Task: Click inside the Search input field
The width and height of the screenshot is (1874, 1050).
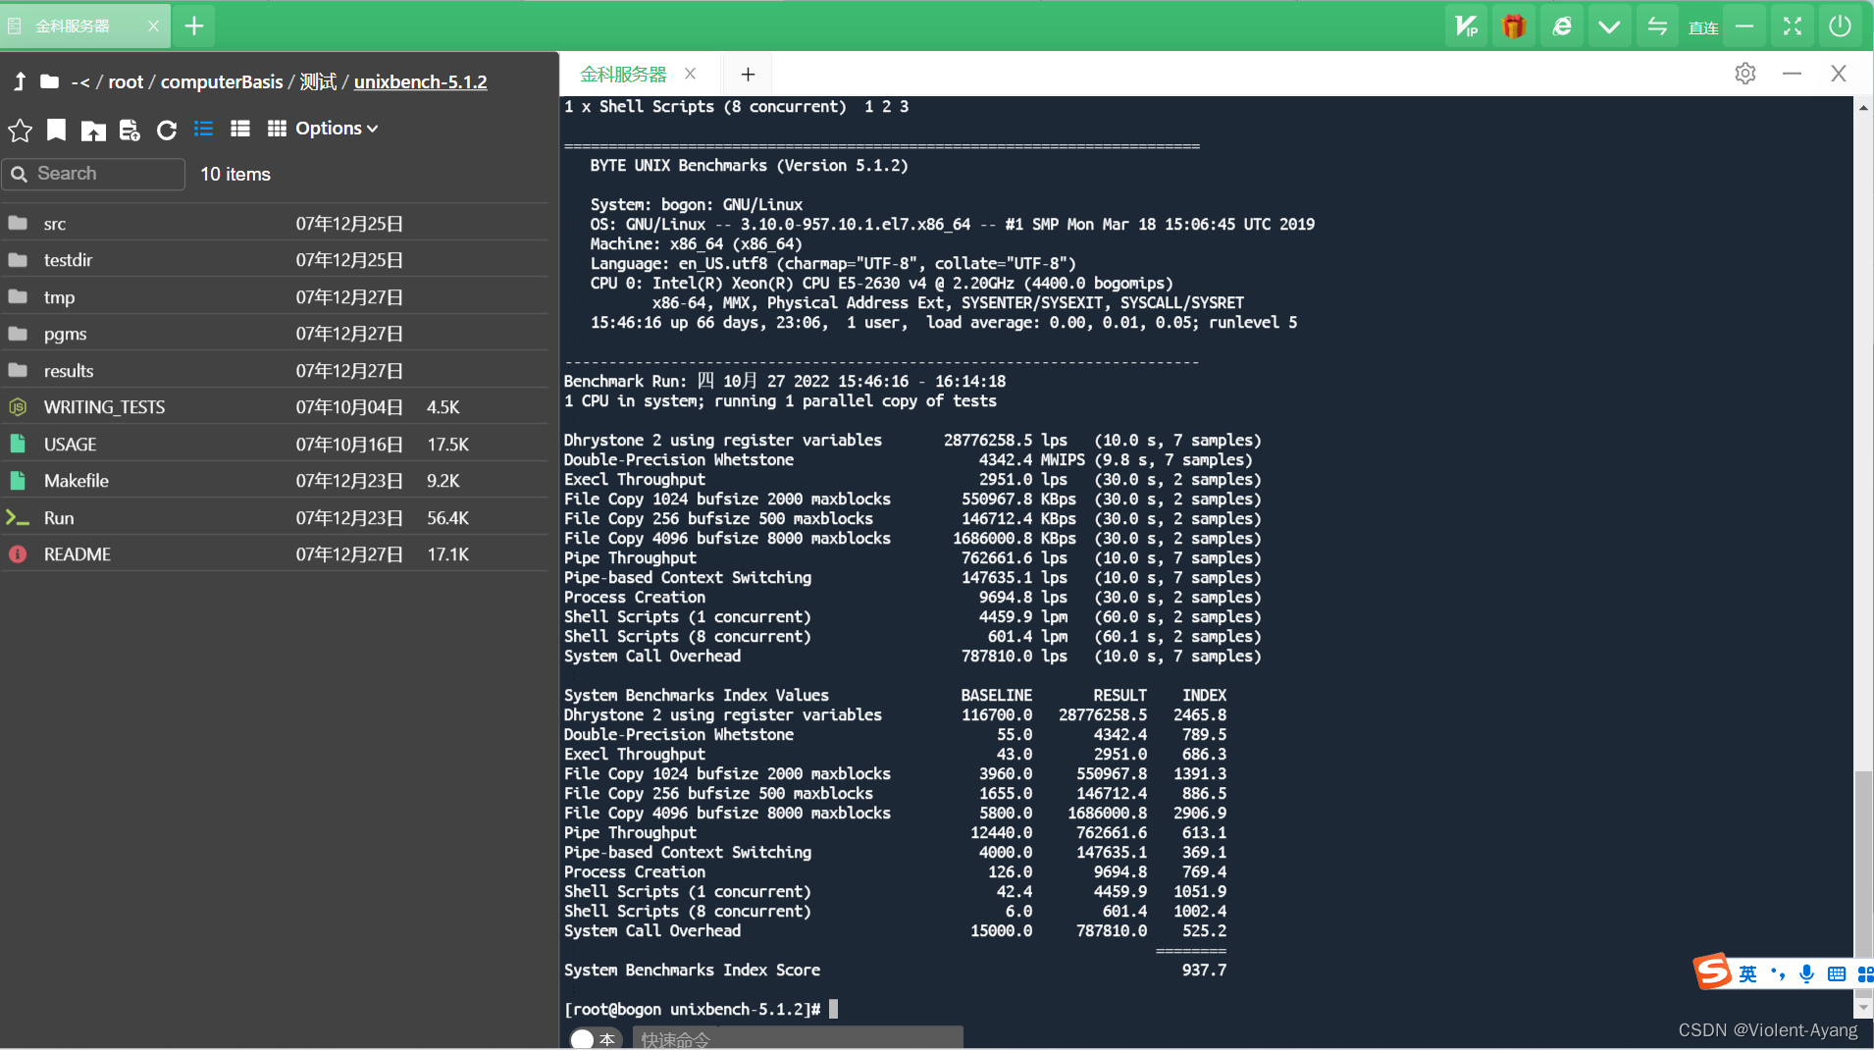Action: coord(93,174)
